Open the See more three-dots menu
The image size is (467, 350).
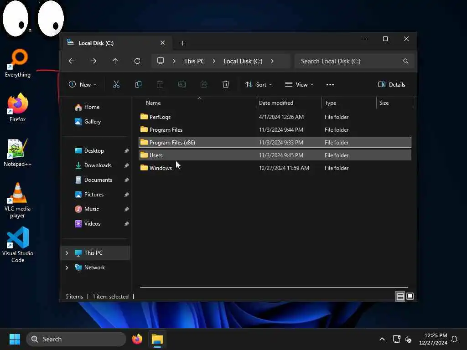point(330,85)
